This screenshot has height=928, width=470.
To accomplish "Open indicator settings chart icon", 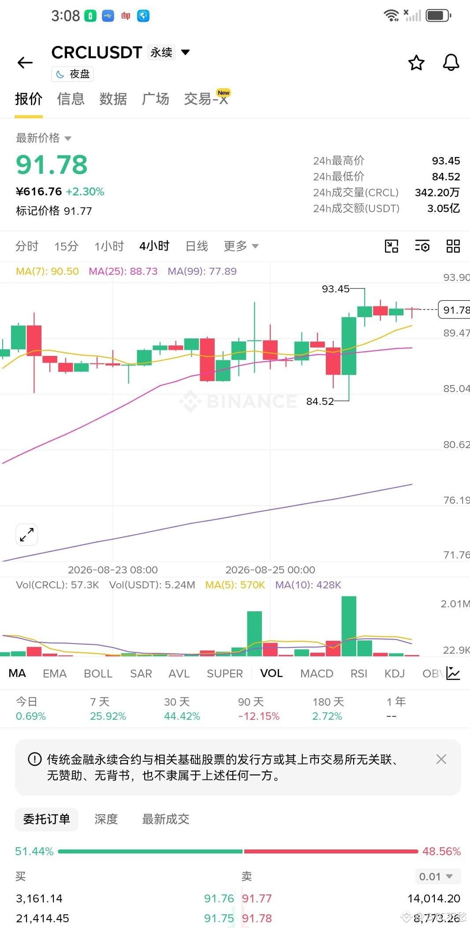I will pos(453,673).
